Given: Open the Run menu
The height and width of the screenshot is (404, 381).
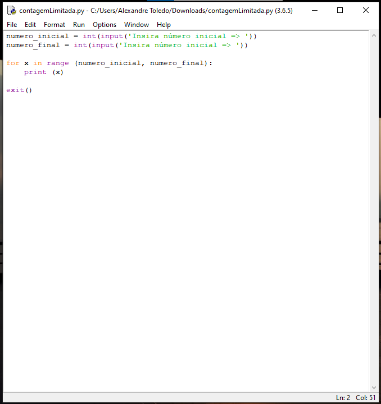Looking at the screenshot, I should click(79, 25).
